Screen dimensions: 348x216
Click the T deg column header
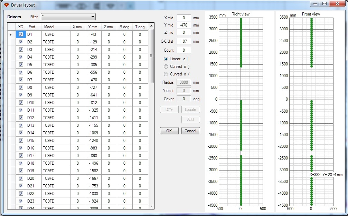[140, 27]
